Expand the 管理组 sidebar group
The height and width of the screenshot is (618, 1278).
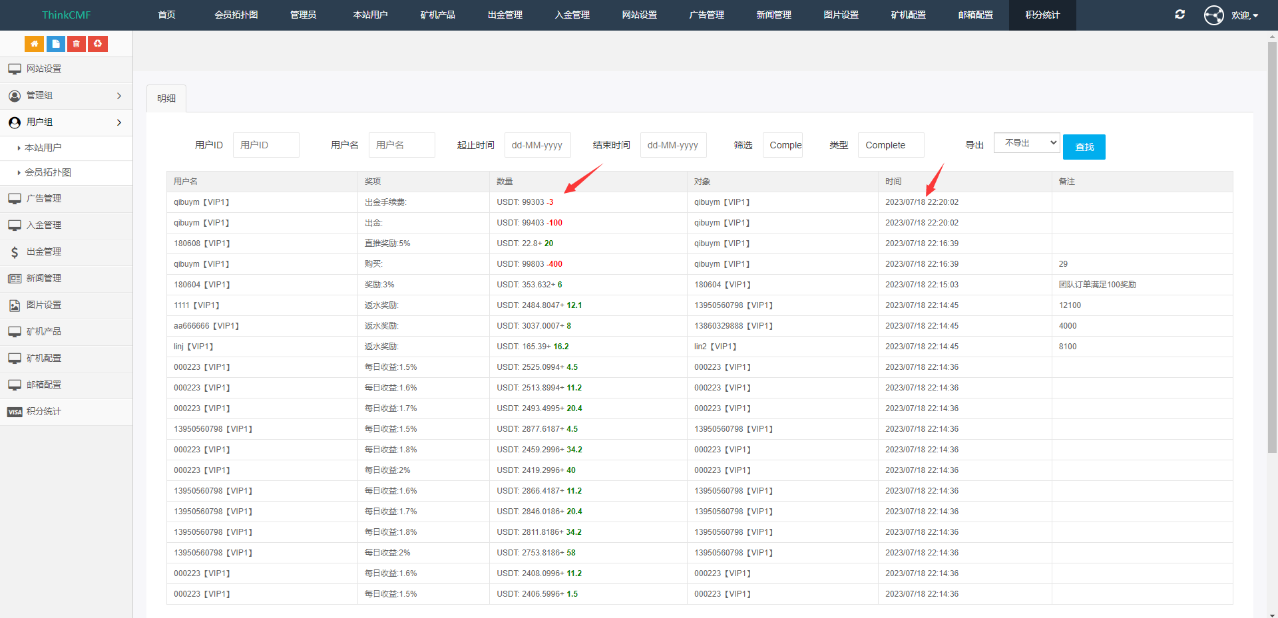[x=67, y=96]
